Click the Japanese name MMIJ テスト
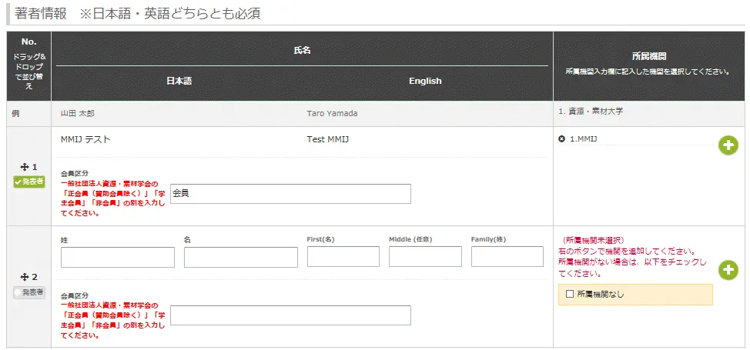The image size is (750, 350). 85,139
